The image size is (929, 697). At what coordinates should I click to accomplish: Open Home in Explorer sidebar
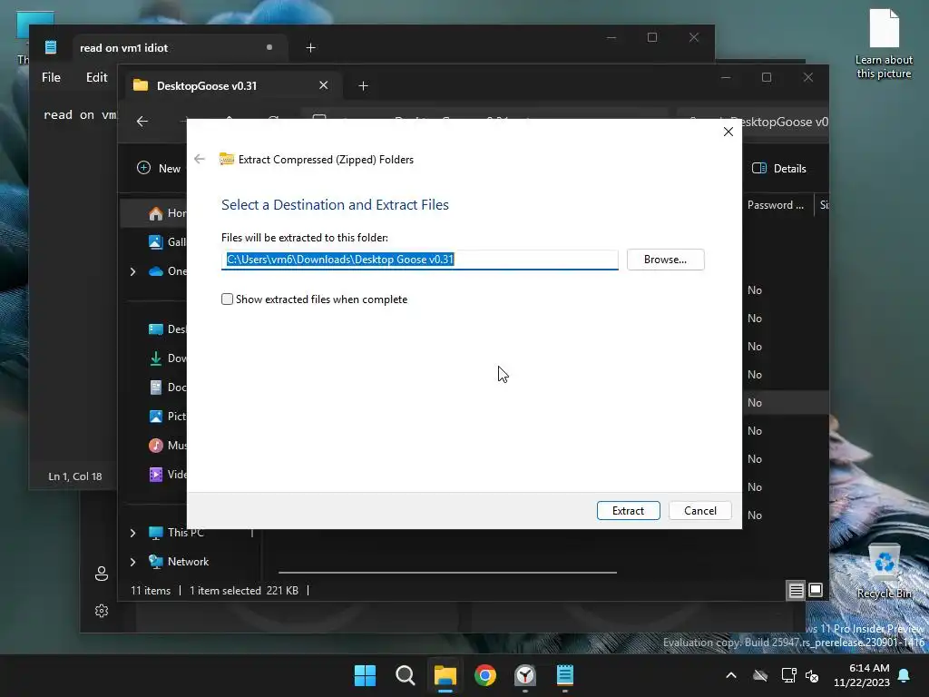pyautogui.click(x=167, y=213)
